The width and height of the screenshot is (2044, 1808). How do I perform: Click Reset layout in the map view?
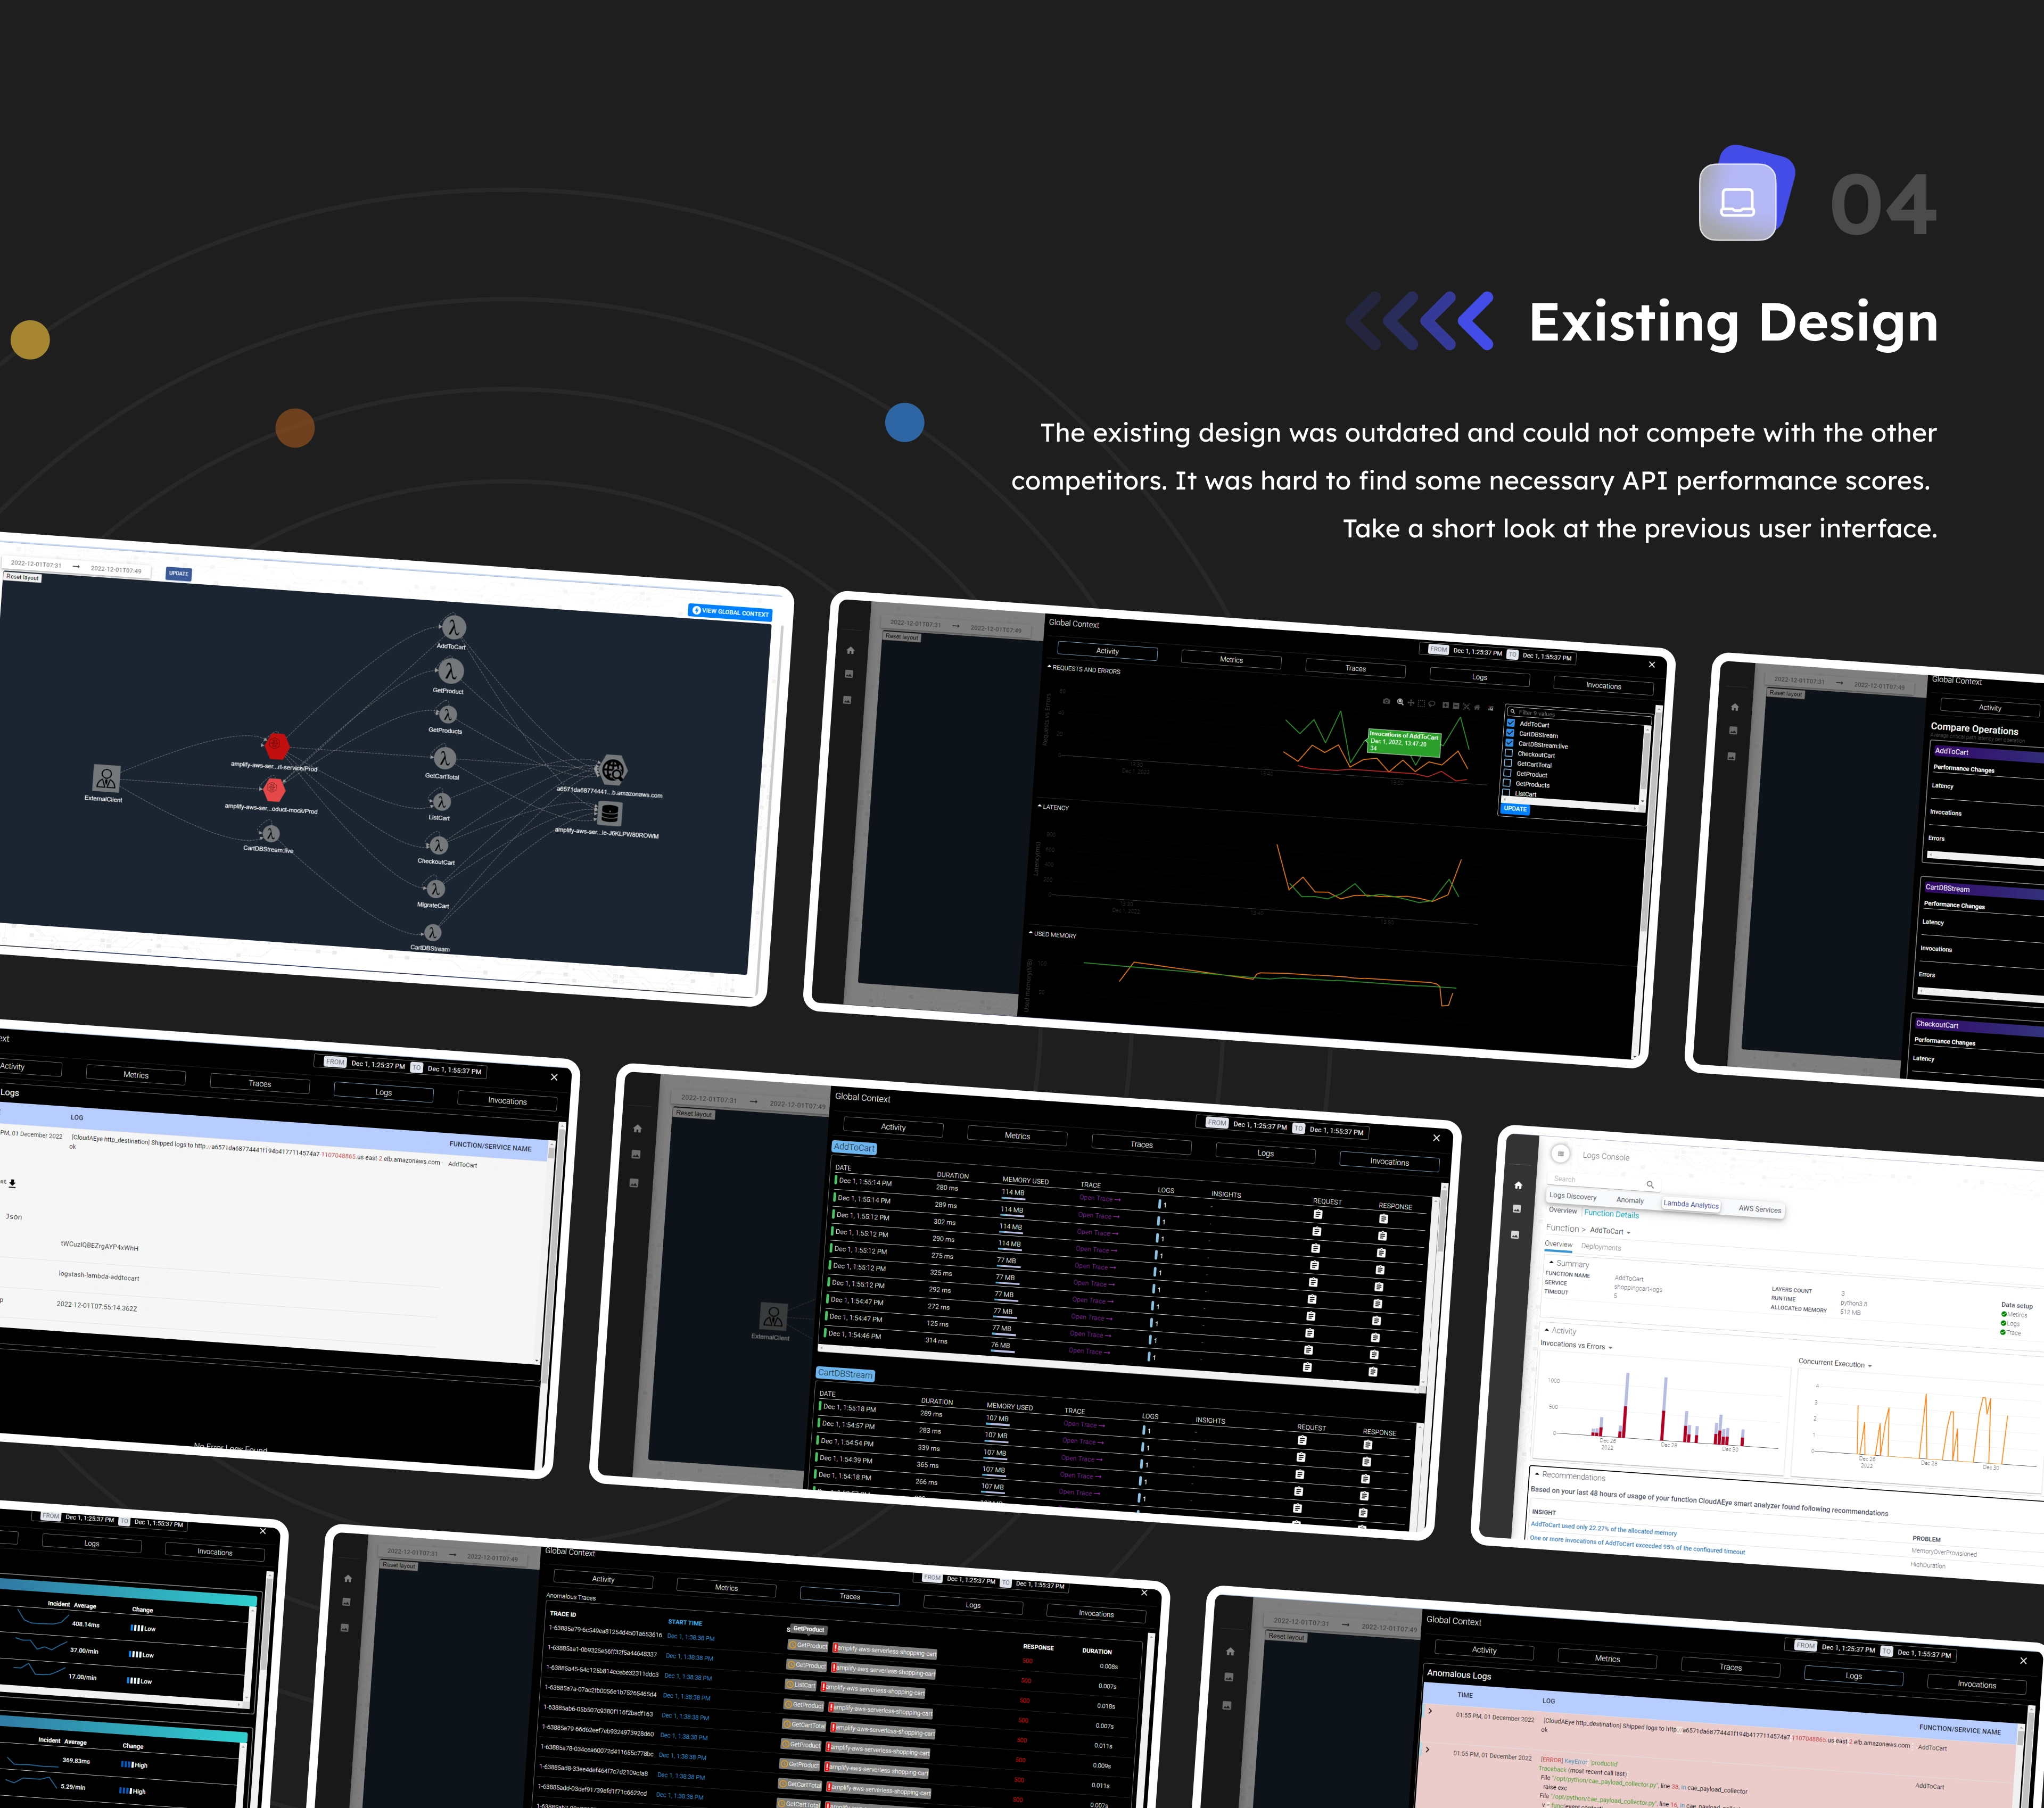22,577
